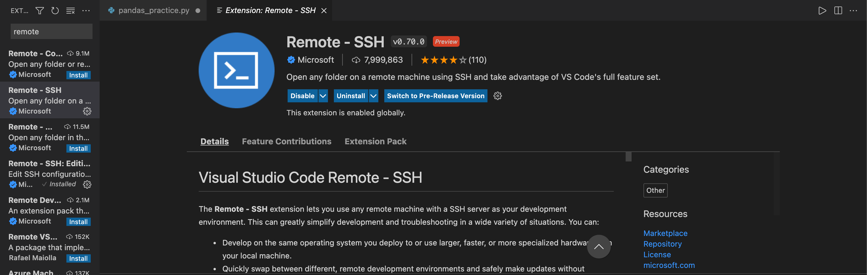867x275 pixels.
Task: Open the Feature Contributions tab
Action: coord(286,141)
